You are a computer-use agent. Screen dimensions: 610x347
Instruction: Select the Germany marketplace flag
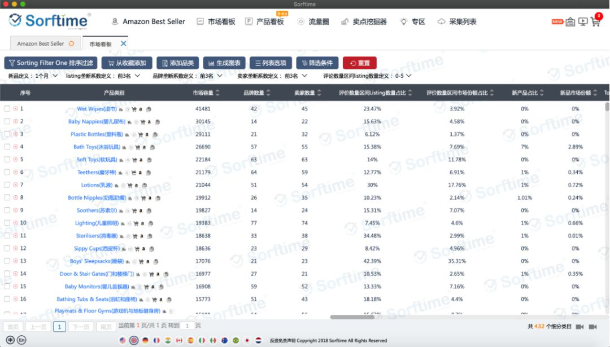click(145, 340)
